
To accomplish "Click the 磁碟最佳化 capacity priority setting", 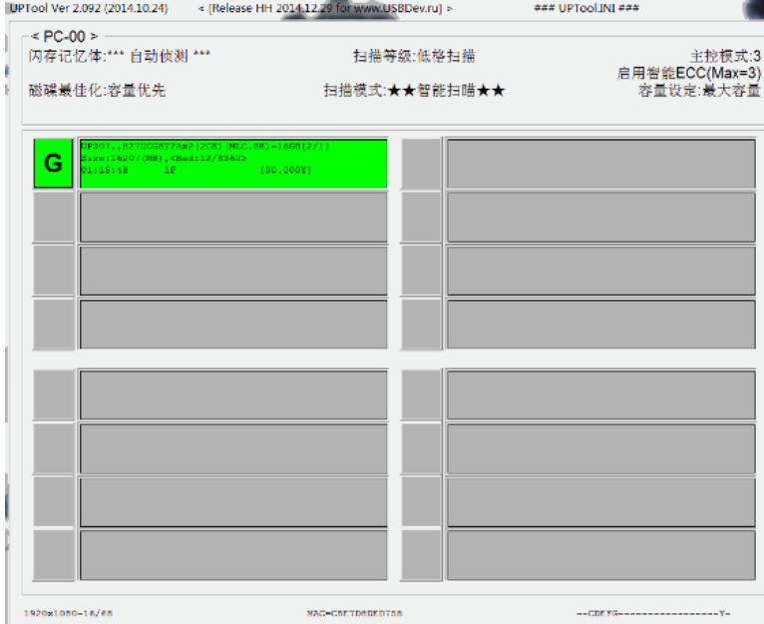I will (97, 91).
